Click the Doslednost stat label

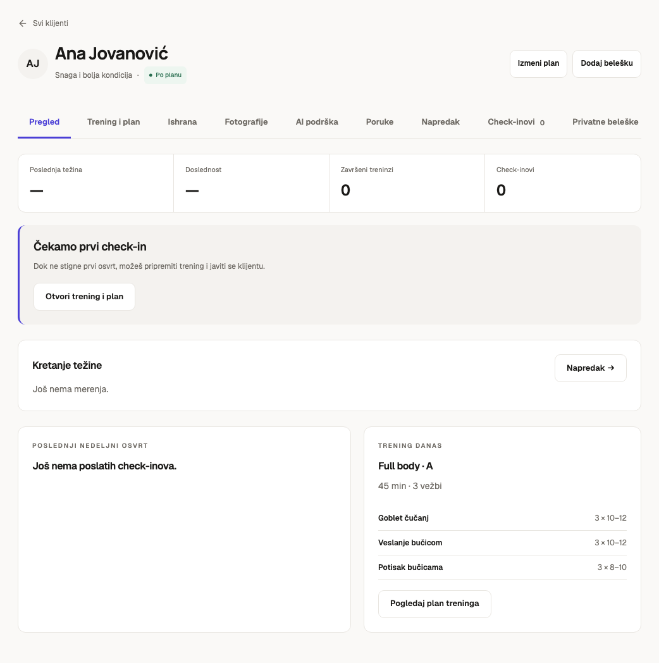[x=203, y=170]
